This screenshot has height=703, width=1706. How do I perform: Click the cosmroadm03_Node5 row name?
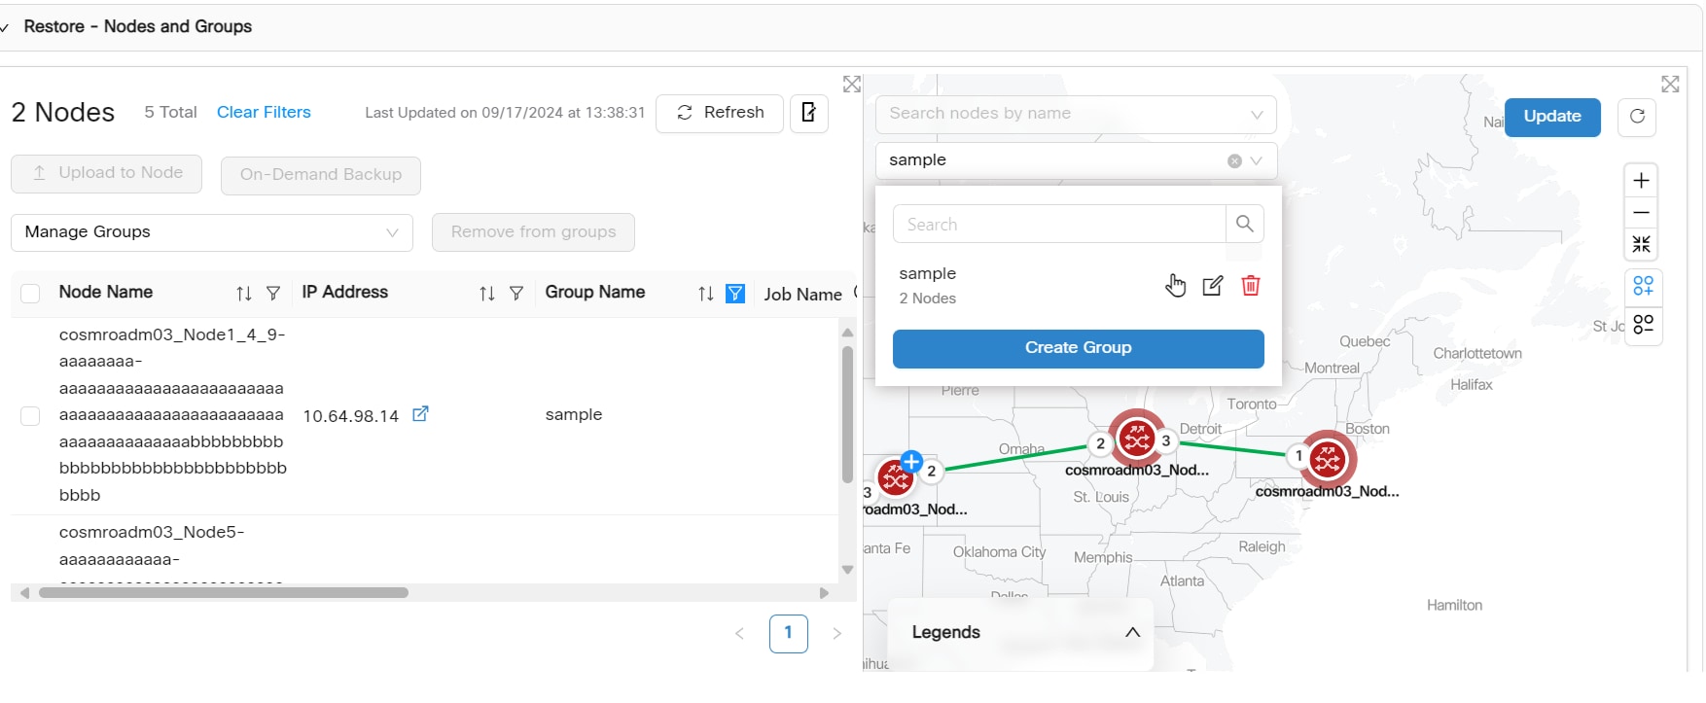tap(152, 546)
